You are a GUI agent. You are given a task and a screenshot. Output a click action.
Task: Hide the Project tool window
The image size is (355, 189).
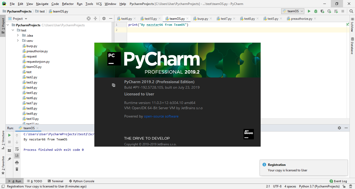[x=111, y=18]
